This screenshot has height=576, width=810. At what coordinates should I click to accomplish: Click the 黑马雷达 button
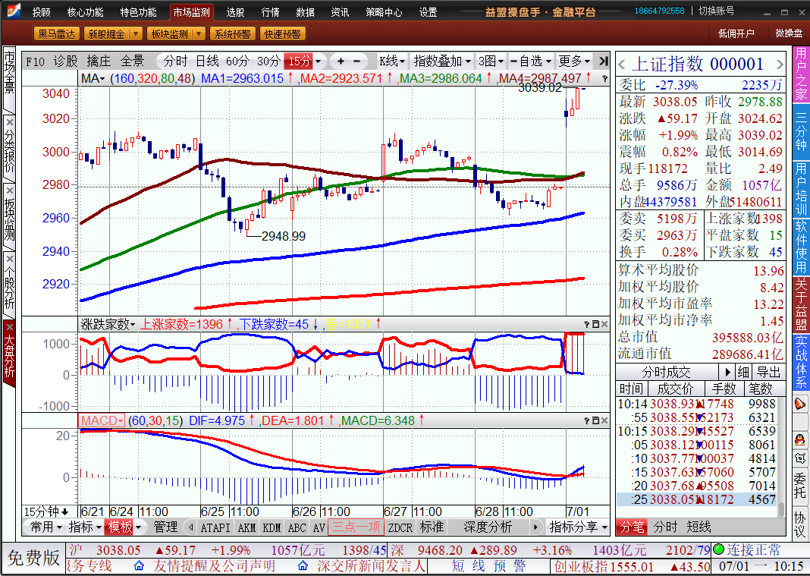point(56,34)
